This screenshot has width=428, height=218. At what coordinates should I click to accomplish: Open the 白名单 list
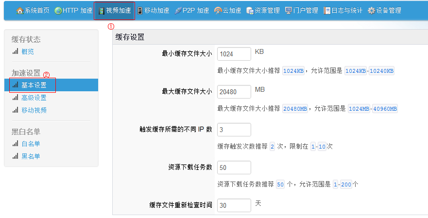[31, 144]
